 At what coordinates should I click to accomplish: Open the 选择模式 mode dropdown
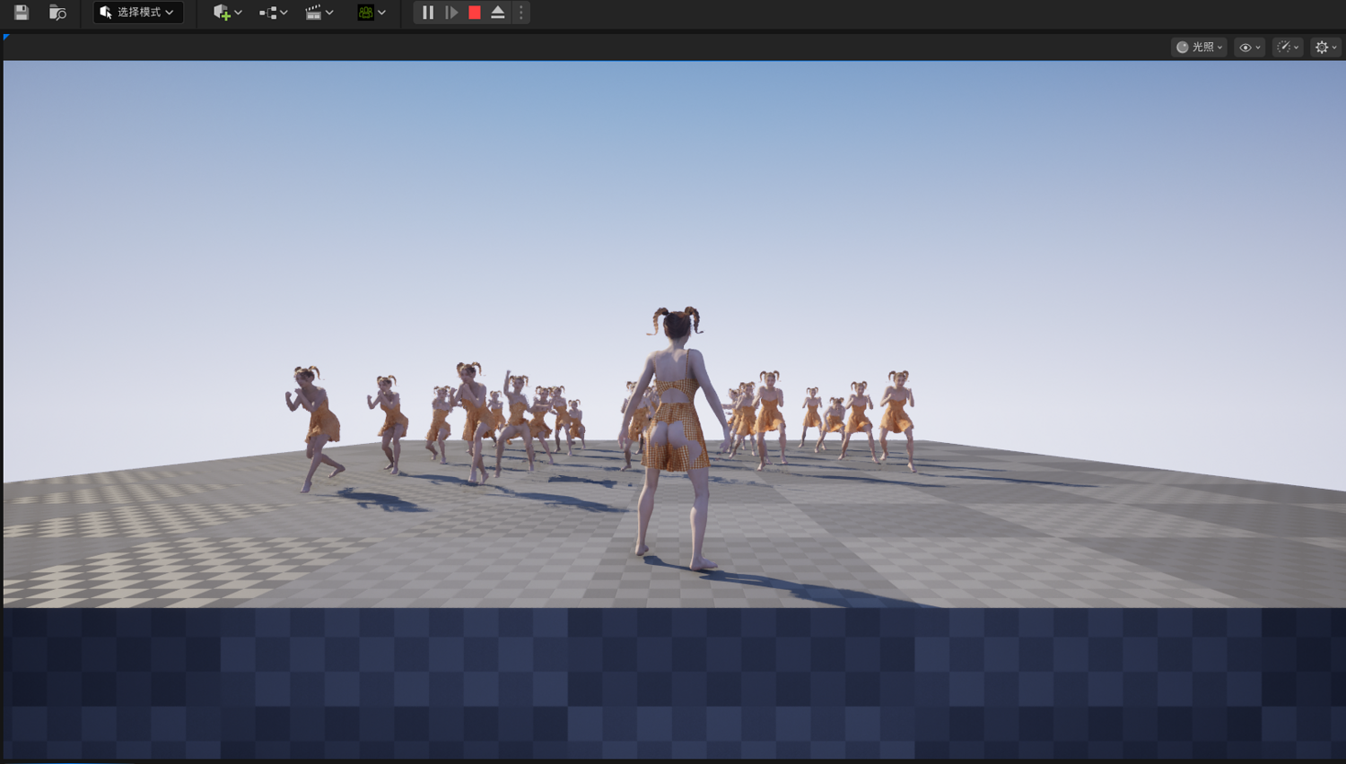pyautogui.click(x=138, y=13)
